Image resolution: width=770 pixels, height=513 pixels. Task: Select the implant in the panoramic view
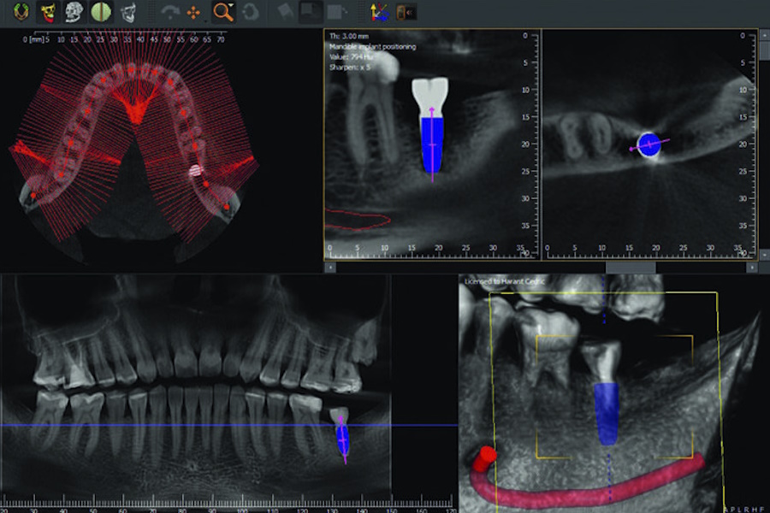click(342, 438)
